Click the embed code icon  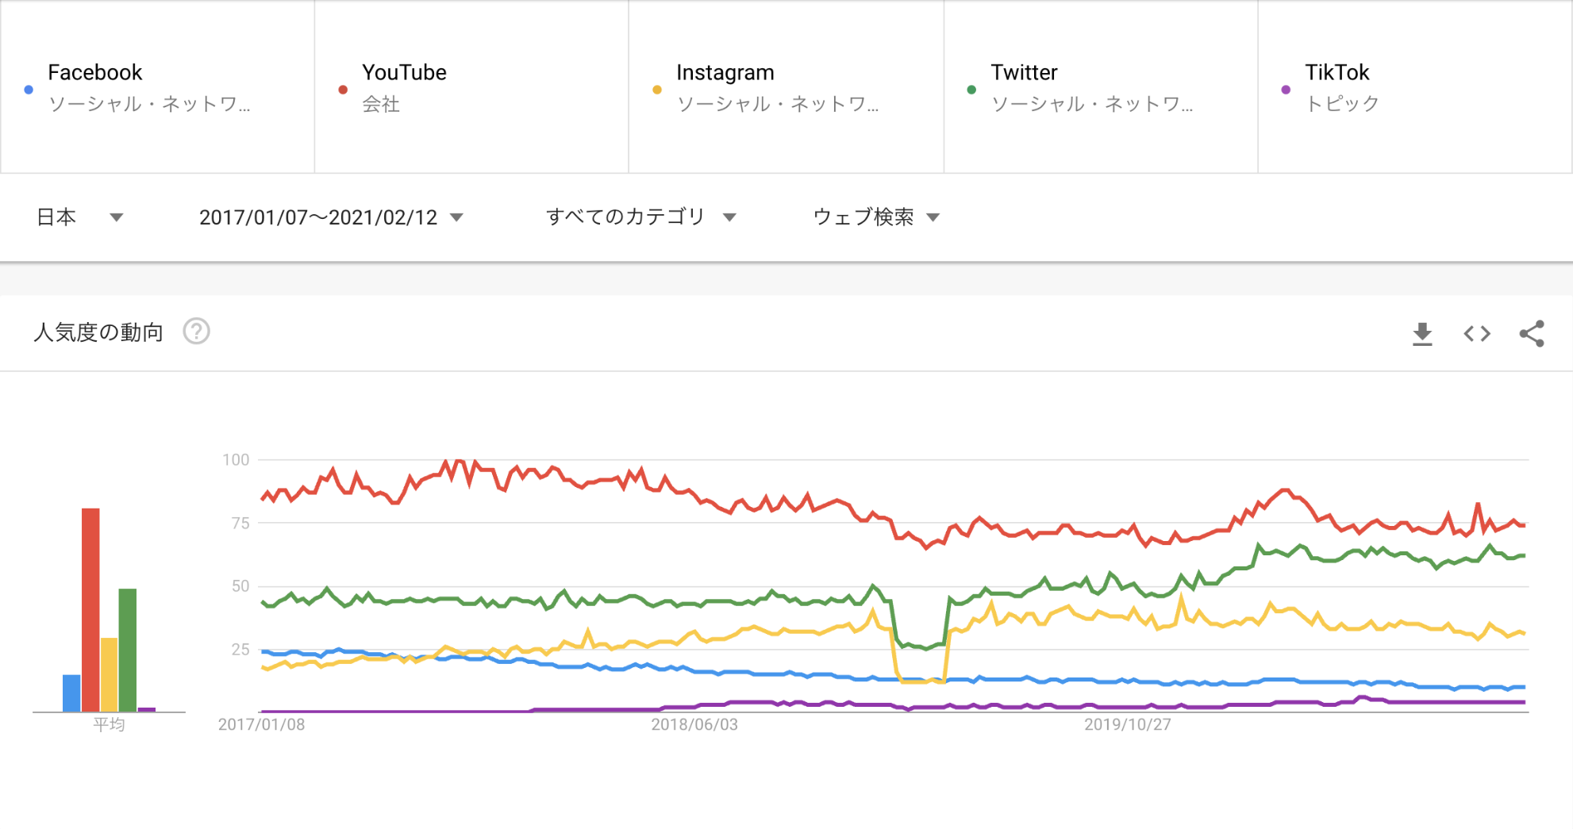coord(1477,334)
